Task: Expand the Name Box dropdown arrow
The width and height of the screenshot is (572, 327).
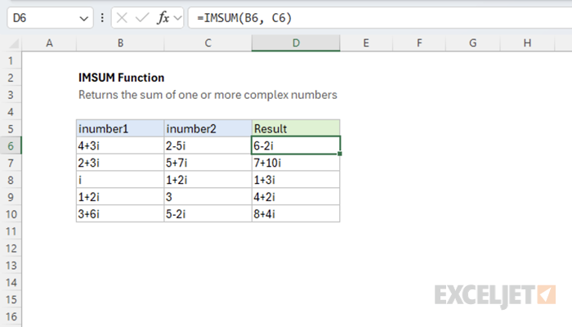Action: (83, 18)
